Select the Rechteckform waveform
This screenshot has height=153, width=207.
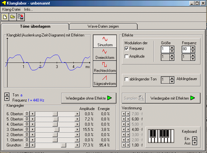104,67
